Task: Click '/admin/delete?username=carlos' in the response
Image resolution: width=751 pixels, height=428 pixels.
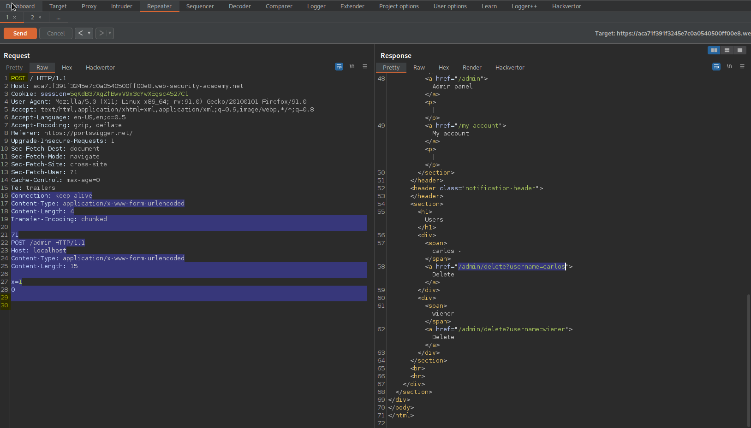Action: coord(512,267)
